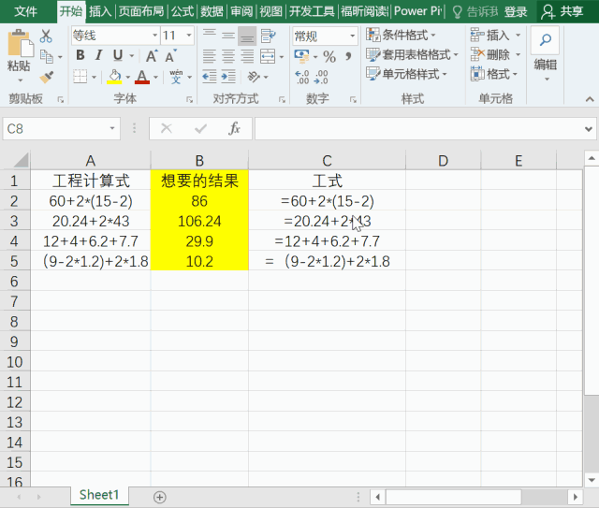599x508 pixels.
Task: Center text horizontally
Action: [x=228, y=56]
